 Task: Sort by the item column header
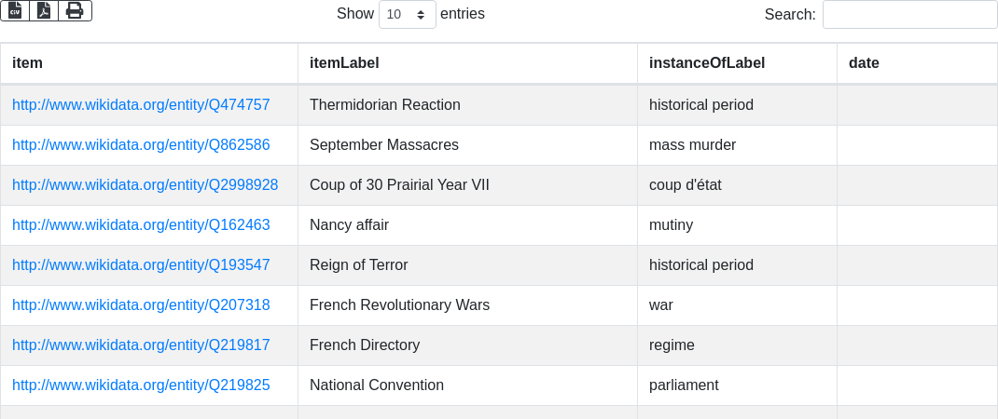(149, 63)
